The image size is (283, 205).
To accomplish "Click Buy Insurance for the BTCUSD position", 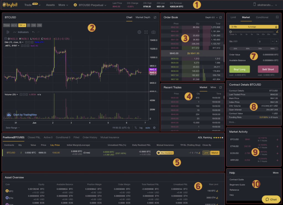I will (165, 153).
